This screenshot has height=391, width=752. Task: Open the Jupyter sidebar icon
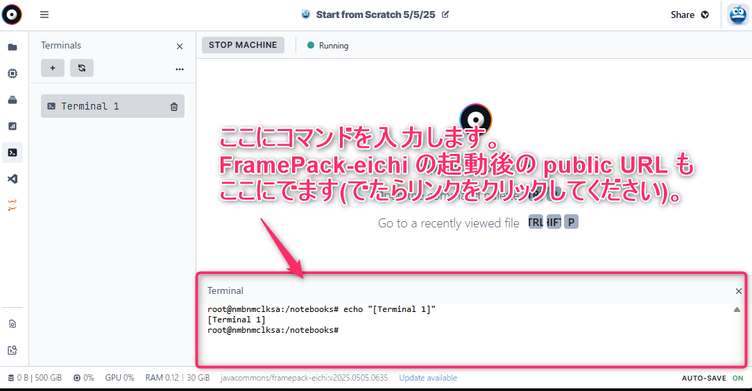pos(12,205)
